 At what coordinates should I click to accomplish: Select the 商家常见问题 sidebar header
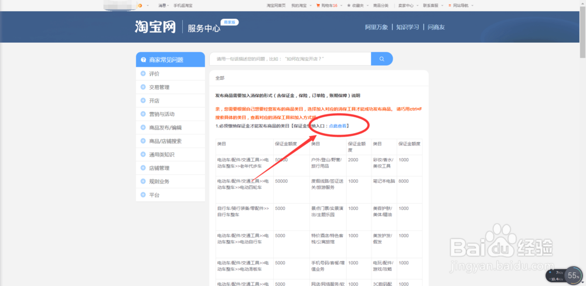(171, 60)
